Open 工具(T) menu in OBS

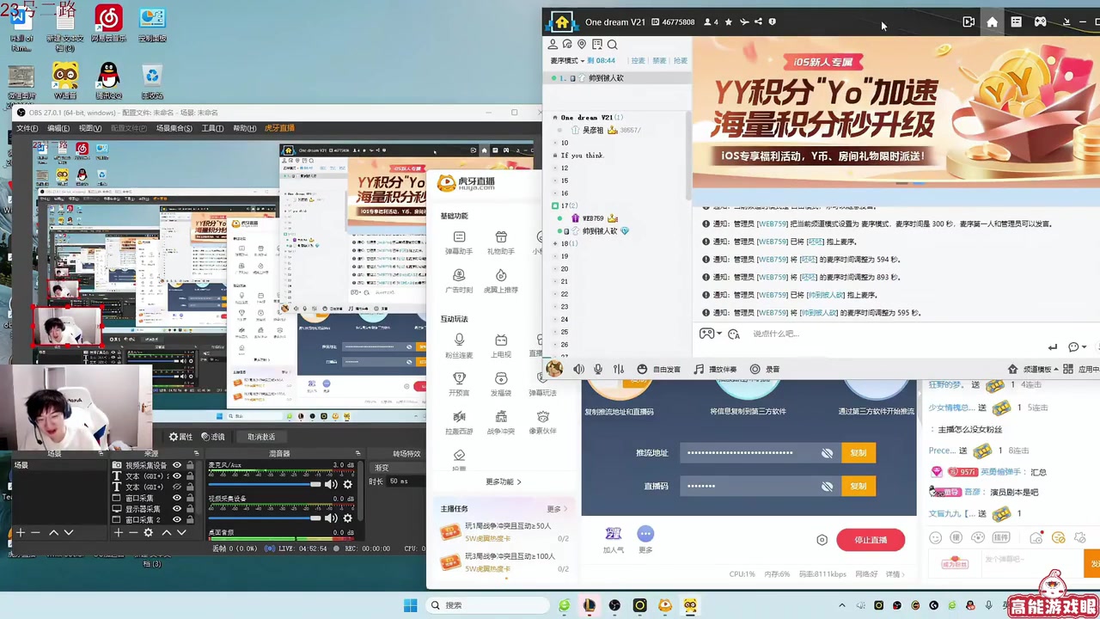click(x=212, y=128)
